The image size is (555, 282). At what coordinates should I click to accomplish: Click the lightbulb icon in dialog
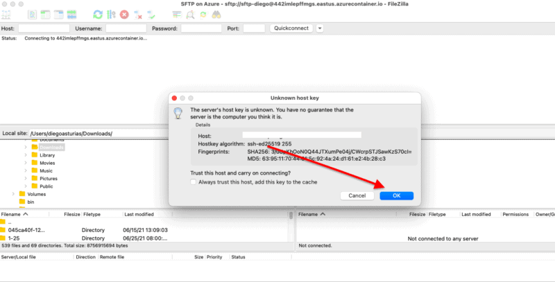click(178, 113)
